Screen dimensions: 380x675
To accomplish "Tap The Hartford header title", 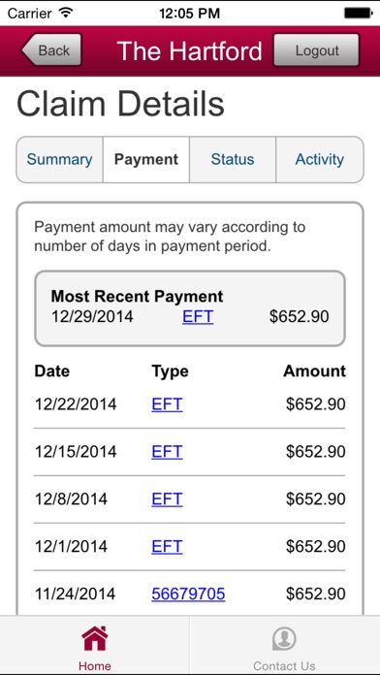I will (x=189, y=50).
